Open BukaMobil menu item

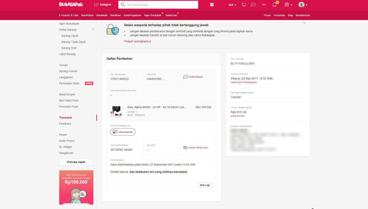[102, 15]
